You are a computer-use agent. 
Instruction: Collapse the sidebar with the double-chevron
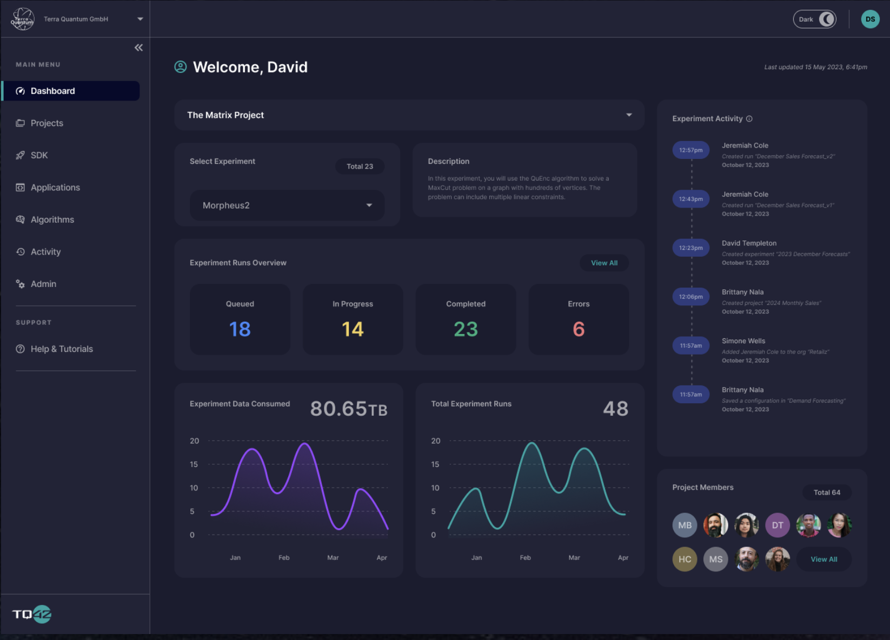(x=138, y=48)
